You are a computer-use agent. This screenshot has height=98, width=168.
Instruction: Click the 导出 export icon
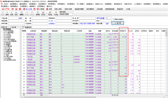50,12
